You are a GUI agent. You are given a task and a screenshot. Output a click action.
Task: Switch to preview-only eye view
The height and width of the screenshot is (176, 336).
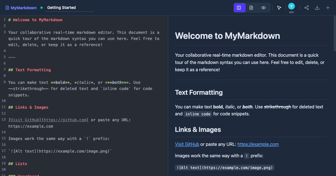point(263,8)
